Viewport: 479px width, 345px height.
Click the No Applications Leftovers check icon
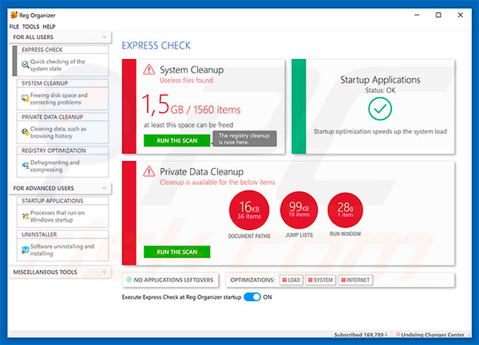tap(129, 280)
